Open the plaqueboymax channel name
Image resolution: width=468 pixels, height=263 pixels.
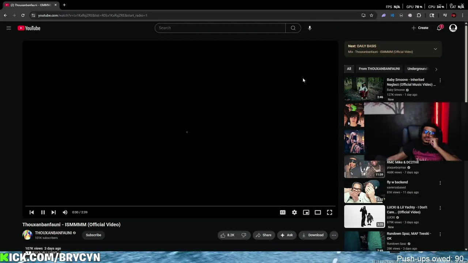click(x=396, y=167)
